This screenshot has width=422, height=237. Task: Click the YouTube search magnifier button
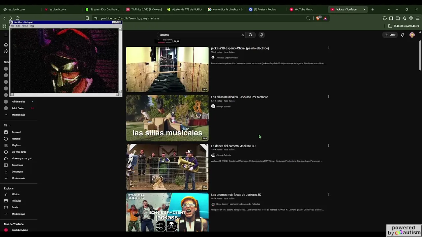[x=251, y=35]
